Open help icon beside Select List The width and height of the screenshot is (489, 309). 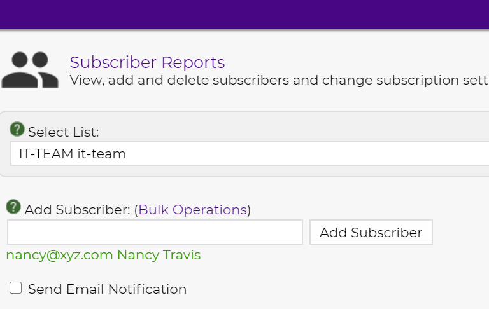[17, 129]
